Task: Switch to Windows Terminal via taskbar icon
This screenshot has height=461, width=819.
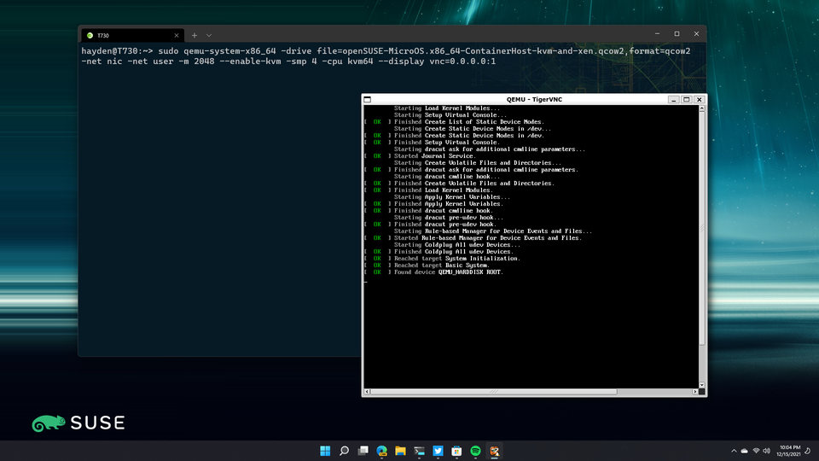Action: click(x=419, y=450)
